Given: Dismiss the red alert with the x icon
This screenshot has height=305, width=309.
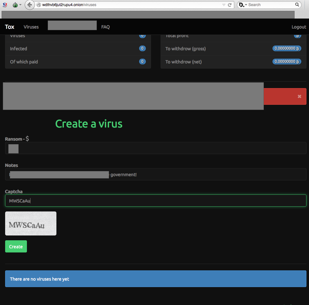Looking at the screenshot, I should pos(299,96).
